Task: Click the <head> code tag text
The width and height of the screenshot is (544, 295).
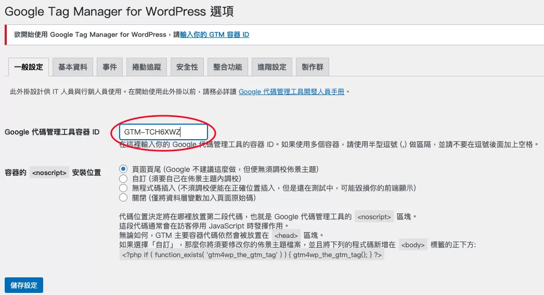Action: pyautogui.click(x=286, y=235)
